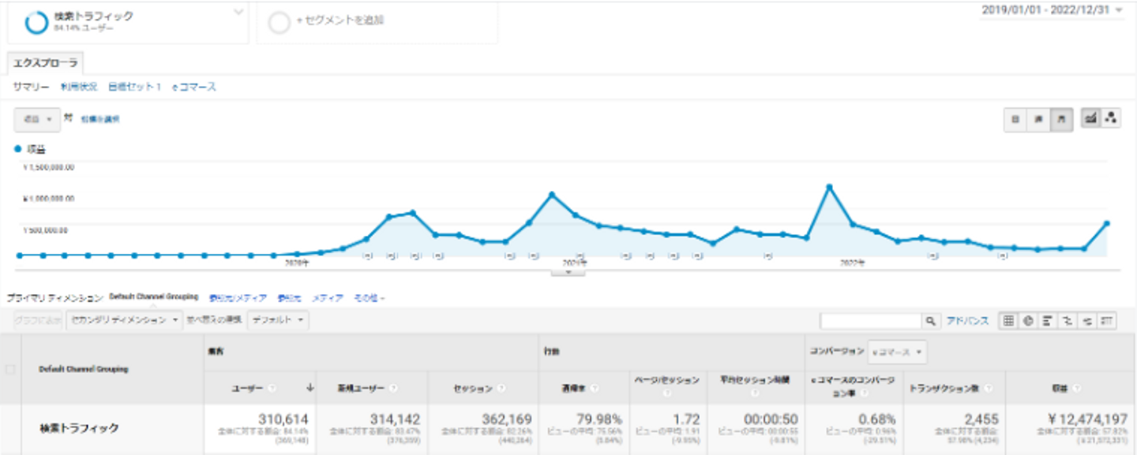
Task: Select the comparison view icon
Action: [x=1068, y=321]
